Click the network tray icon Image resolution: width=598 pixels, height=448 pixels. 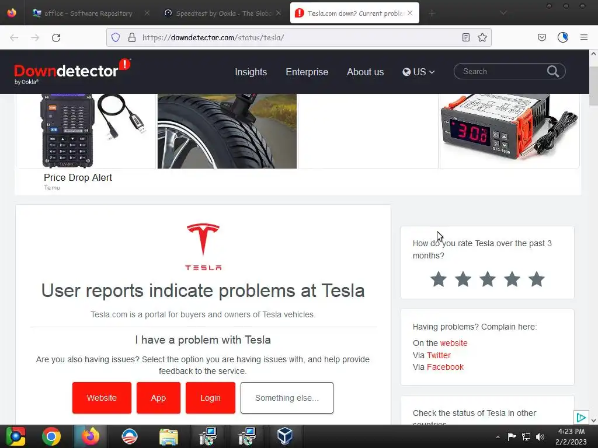pos(526,436)
